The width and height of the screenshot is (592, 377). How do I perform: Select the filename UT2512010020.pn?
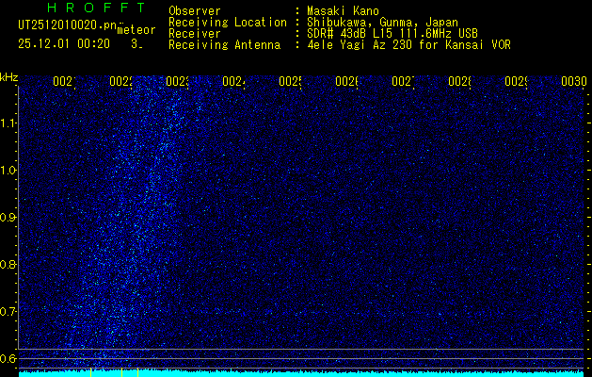[67, 25]
